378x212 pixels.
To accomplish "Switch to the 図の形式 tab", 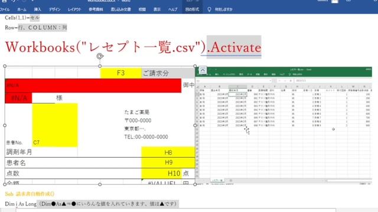I will coord(192,9).
